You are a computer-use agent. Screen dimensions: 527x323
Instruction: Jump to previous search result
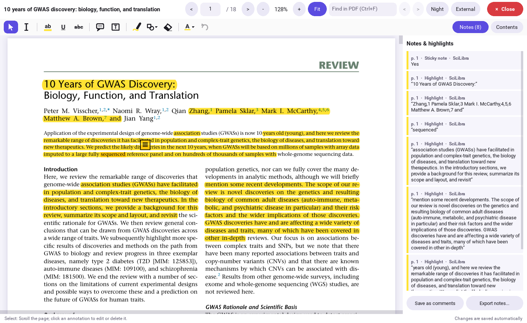click(x=405, y=9)
